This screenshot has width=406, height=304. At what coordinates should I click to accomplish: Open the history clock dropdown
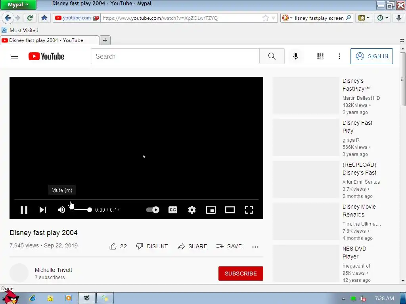pyautogui.click(x=383, y=18)
